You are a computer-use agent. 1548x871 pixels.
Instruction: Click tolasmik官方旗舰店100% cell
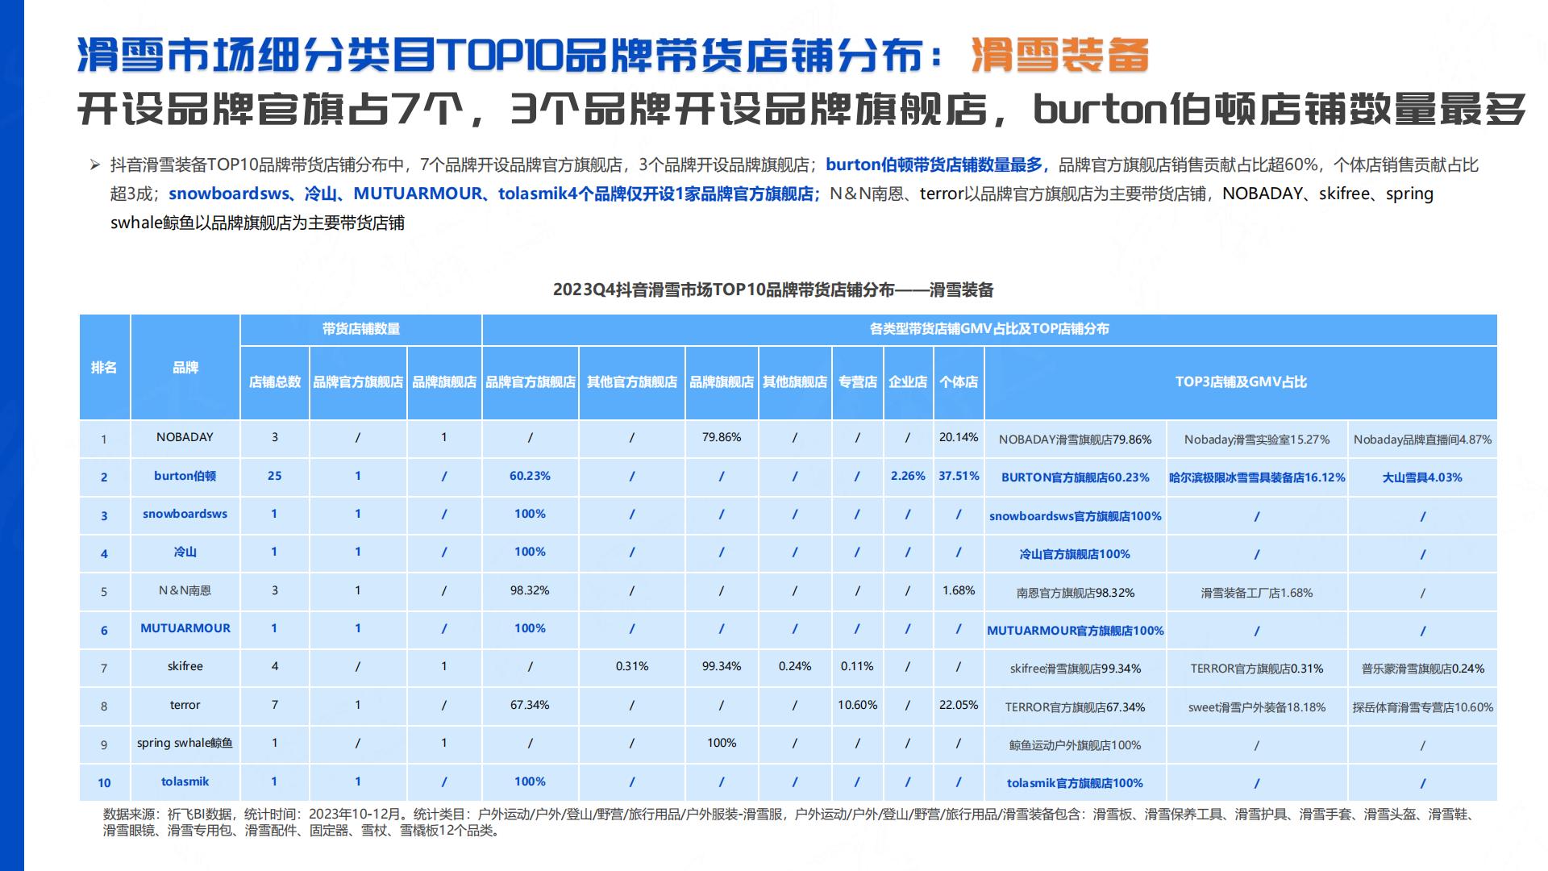tap(1076, 783)
